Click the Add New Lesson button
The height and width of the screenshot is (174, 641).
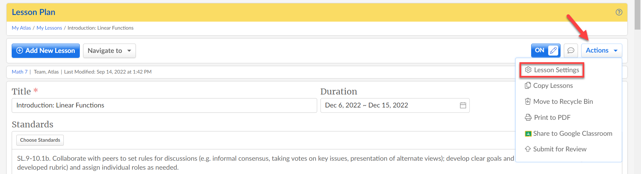tap(46, 51)
